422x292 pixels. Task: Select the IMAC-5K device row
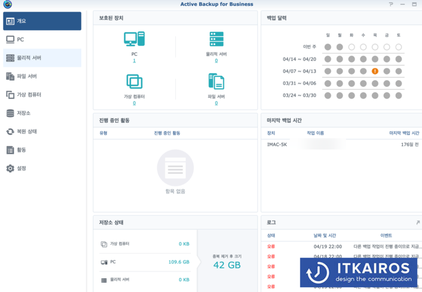[x=342, y=145]
